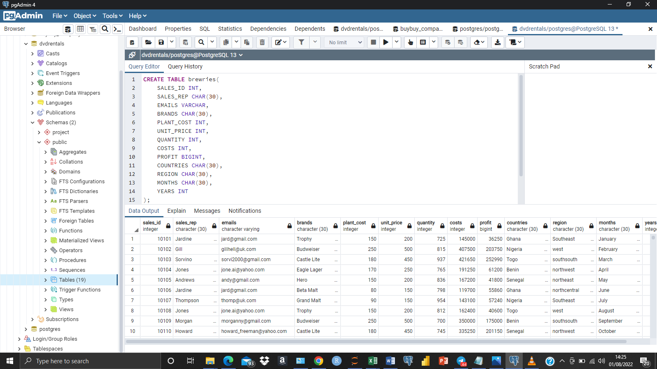Screen dimensions: 657x369
Task: Run the query with the Execute button
Action: coord(386,42)
